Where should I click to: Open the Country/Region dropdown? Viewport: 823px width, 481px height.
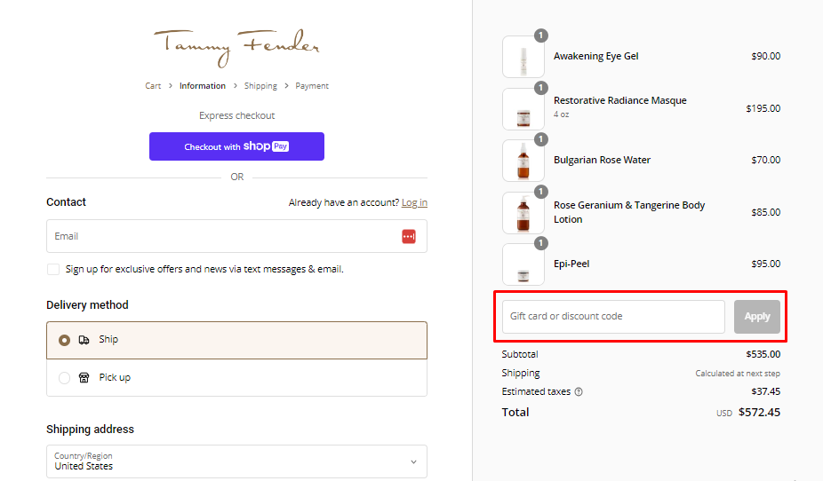coord(236,461)
